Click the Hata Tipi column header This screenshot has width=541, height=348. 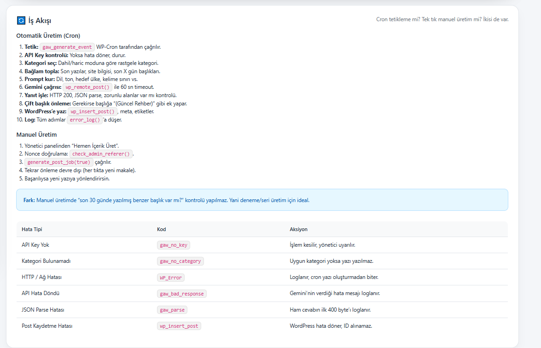click(x=32, y=229)
